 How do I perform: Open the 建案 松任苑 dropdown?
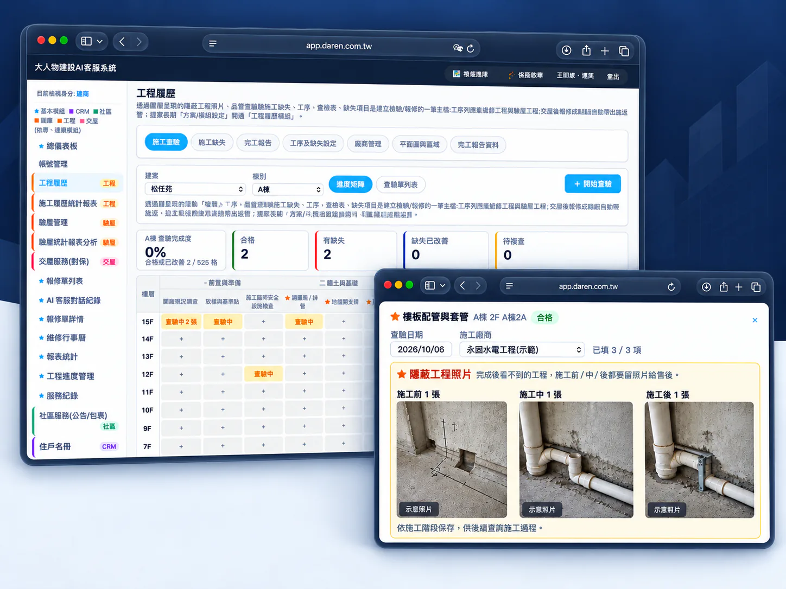pyautogui.click(x=195, y=189)
